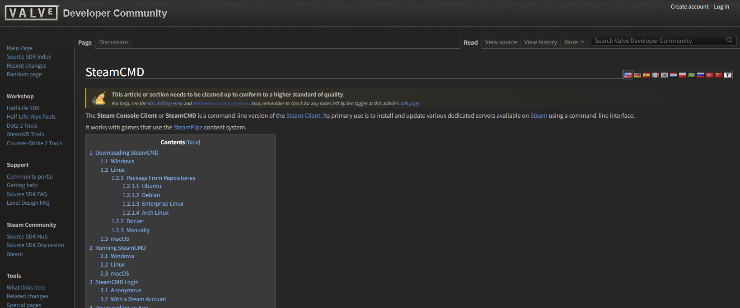Jump to 1.2.2 Docker section
This screenshot has height=308, width=740.
tap(128, 221)
